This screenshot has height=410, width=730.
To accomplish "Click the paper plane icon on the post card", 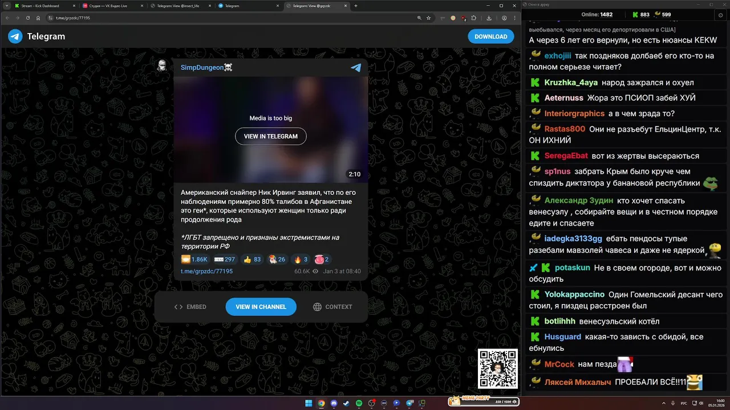I will click(356, 68).
